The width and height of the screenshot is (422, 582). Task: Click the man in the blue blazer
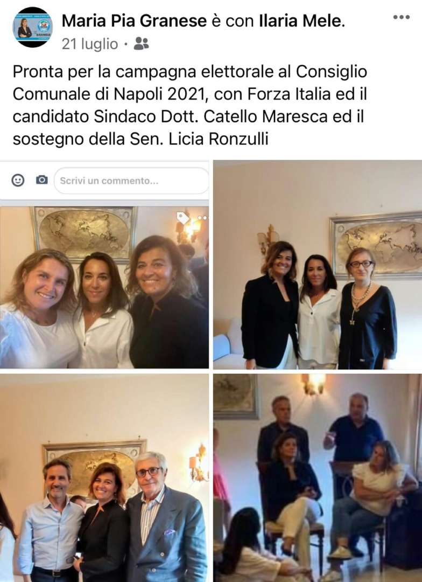pos(165,518)
